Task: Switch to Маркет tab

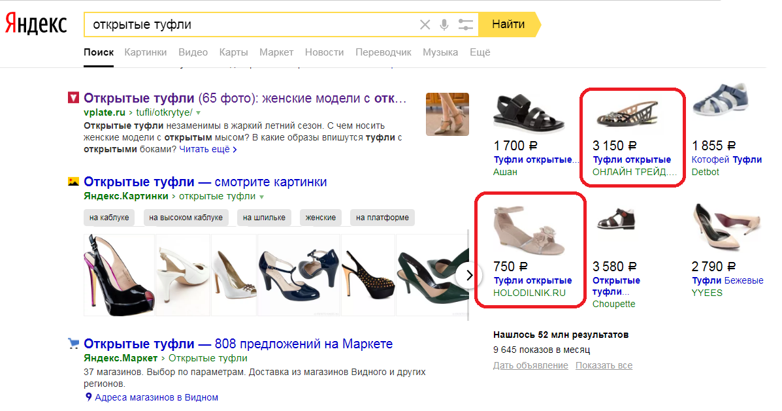Action: 276,52
